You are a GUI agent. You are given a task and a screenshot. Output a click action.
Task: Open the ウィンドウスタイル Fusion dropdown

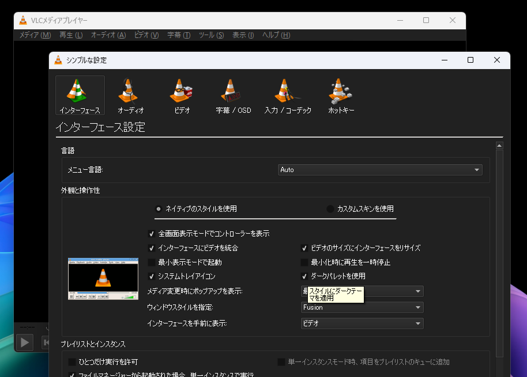point(362,307)
